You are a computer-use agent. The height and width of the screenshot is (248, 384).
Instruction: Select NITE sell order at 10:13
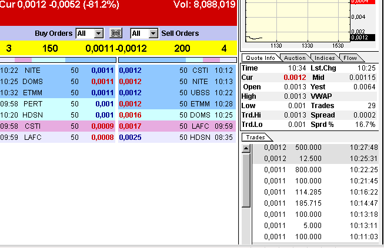coord(177,82)
